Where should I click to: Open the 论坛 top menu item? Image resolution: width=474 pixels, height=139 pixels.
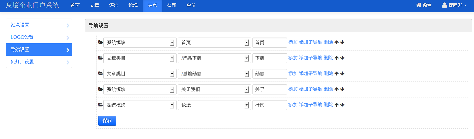pyautogui.click(x=133, y=5)
